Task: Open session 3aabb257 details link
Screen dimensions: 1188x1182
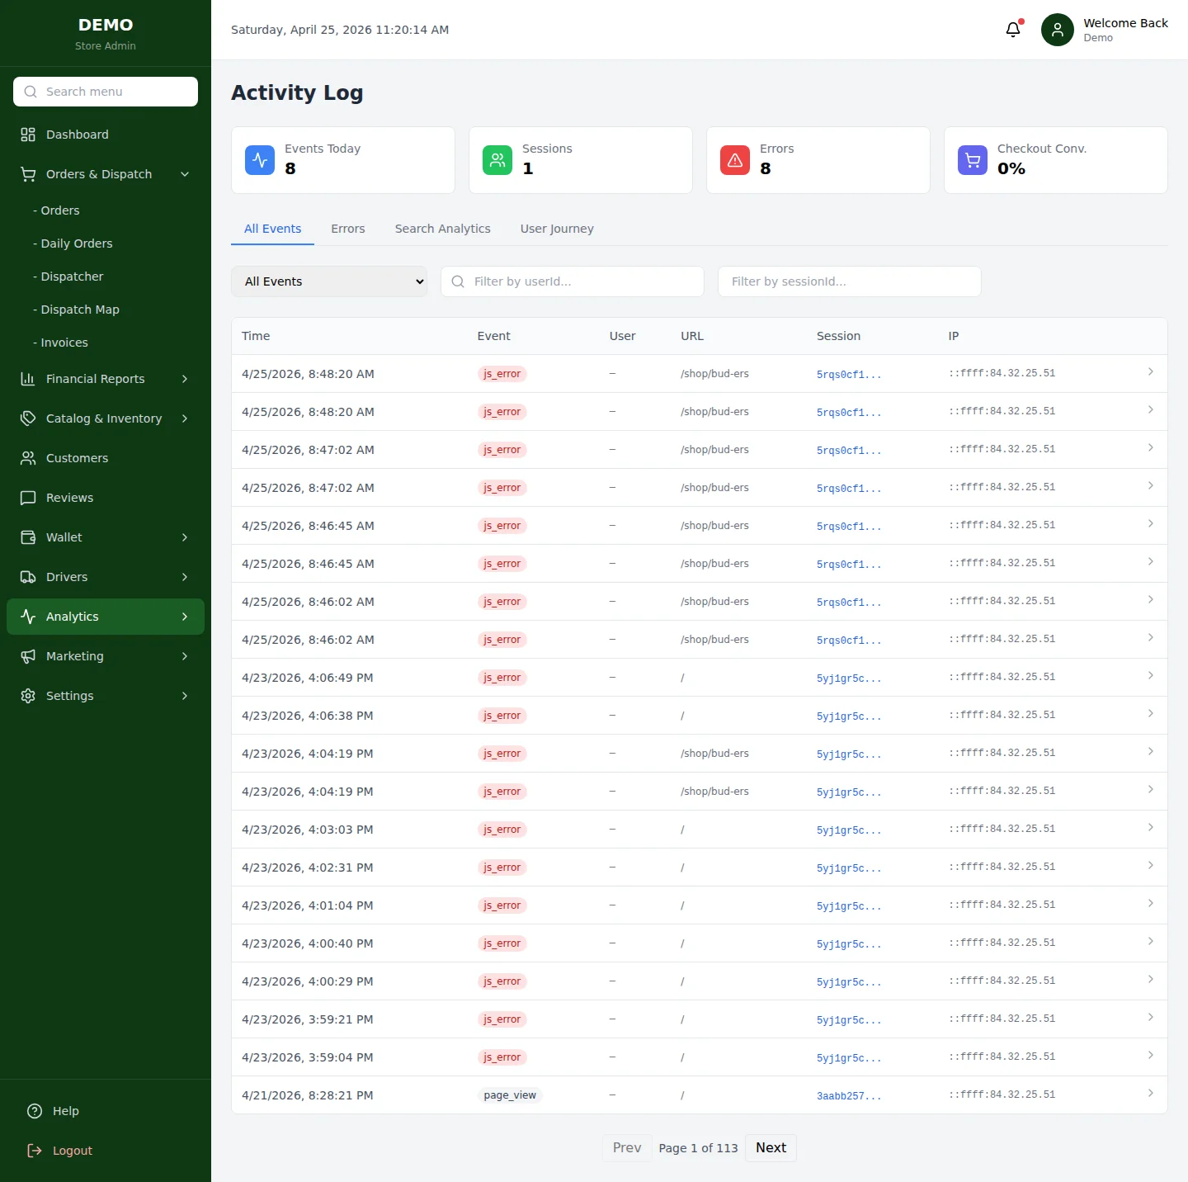Action: coord(848,1095)
